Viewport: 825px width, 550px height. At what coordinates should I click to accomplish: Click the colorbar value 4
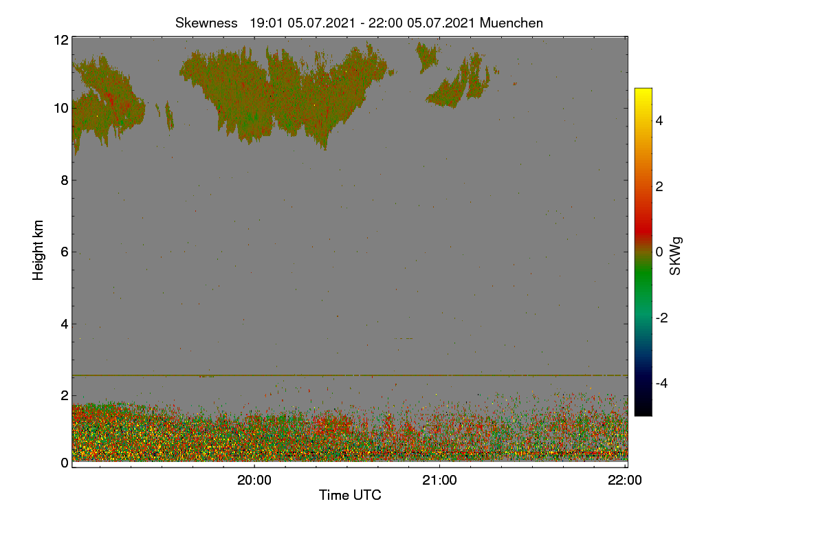[659, 120]
